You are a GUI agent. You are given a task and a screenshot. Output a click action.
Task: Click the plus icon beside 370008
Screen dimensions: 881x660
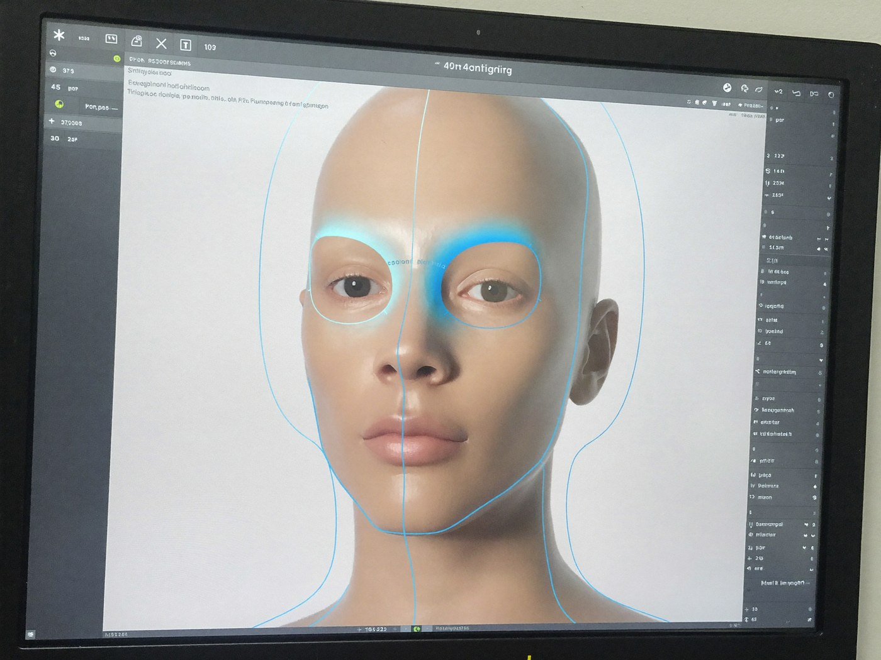click(52, 121)
